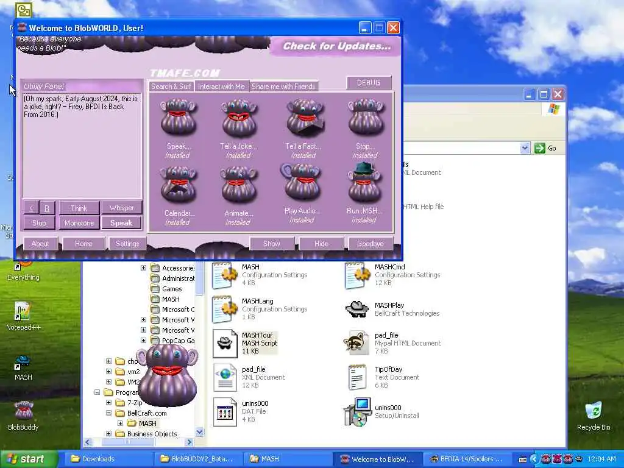Image resolution: width=624 pixels, height=468 pixels.
Task: Switch to BFDIA 14/Spoilers taskbar window
Action: click(467, 459)
